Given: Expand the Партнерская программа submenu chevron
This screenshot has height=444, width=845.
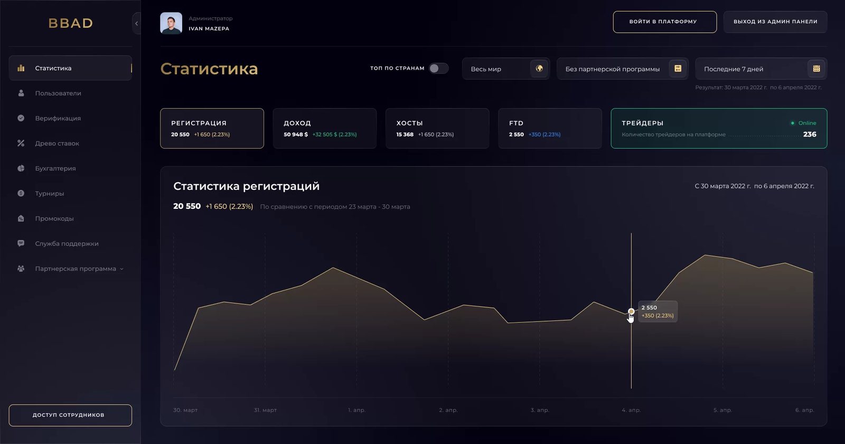Looking at the screenshot, I should coord(121,269).
